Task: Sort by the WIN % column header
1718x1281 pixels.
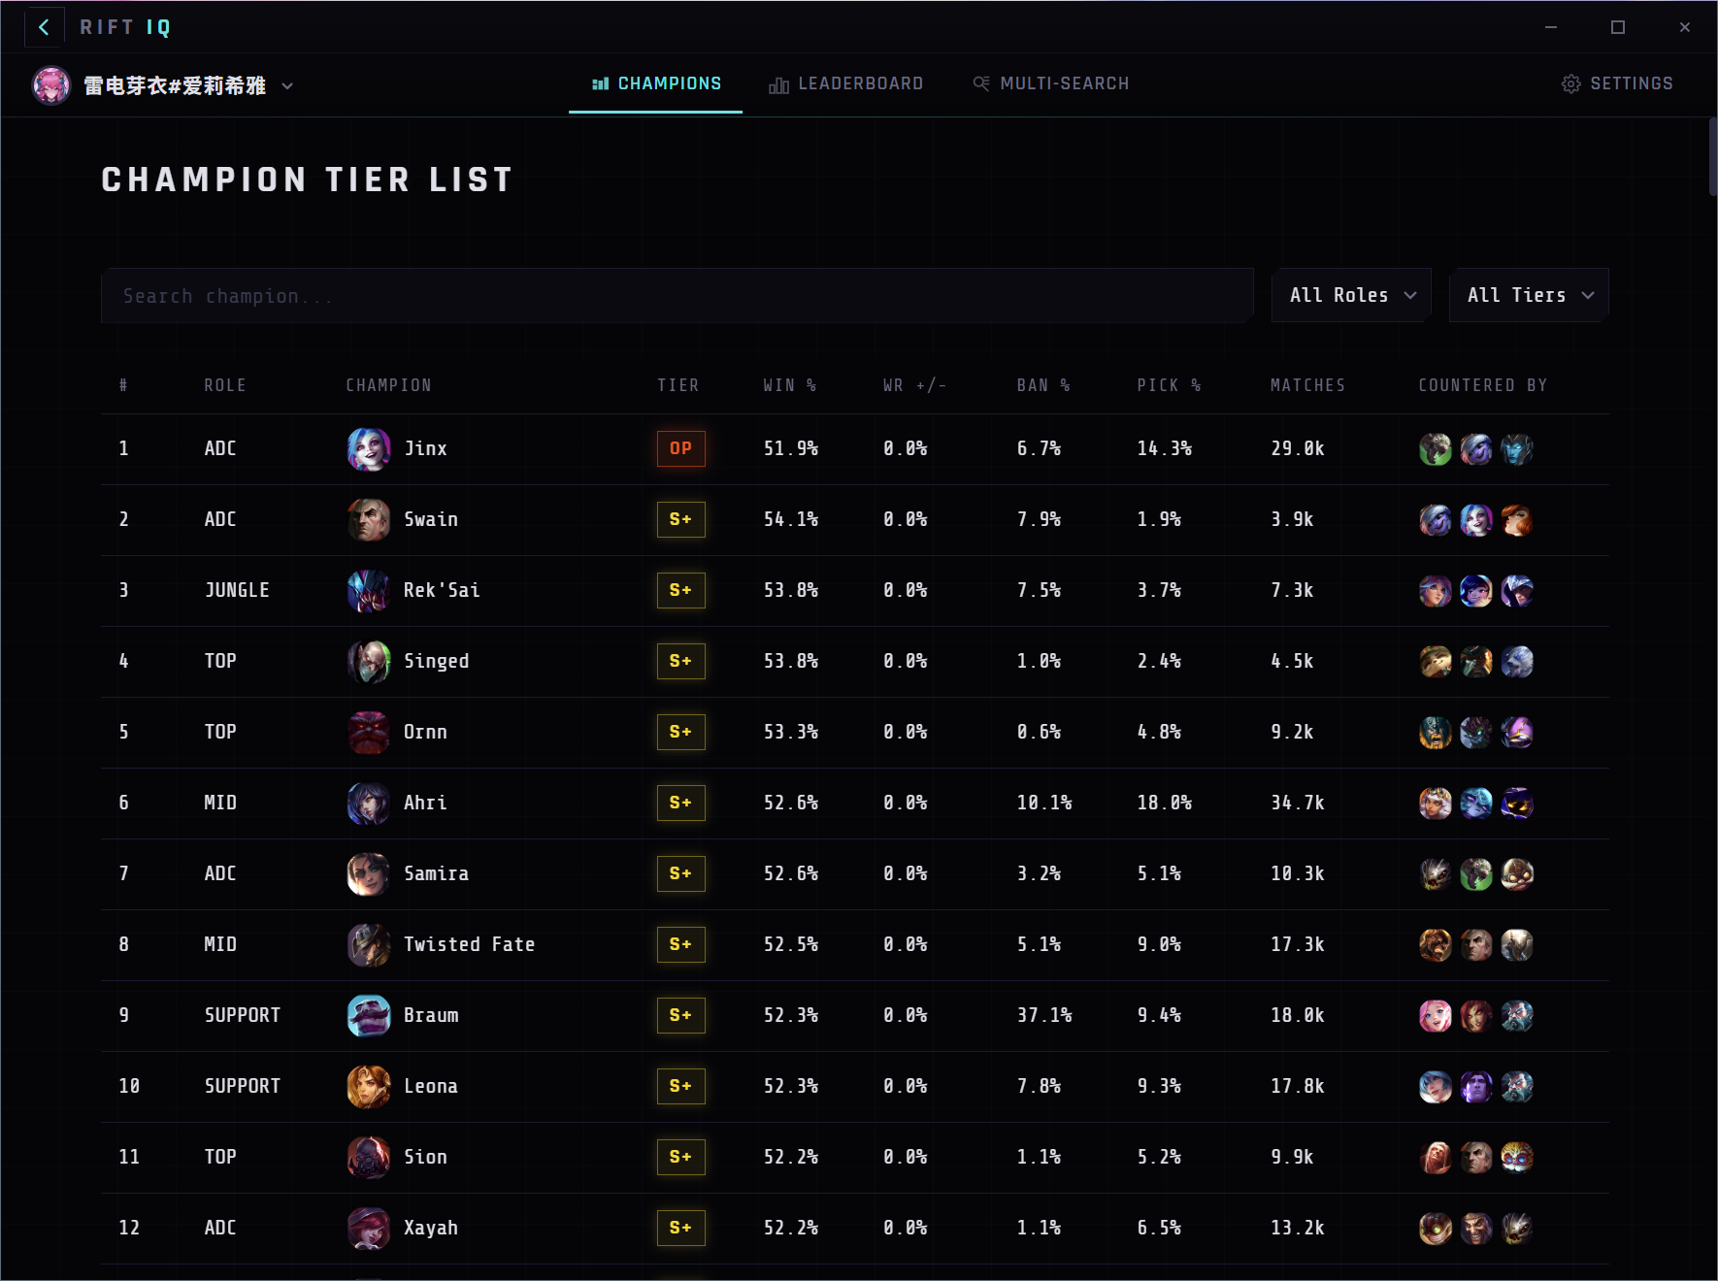Action: pos(789,385)
